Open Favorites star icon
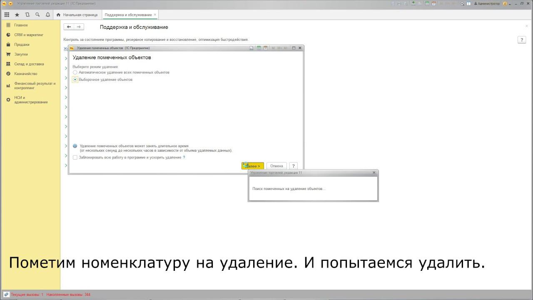 [x=17, y=15]
